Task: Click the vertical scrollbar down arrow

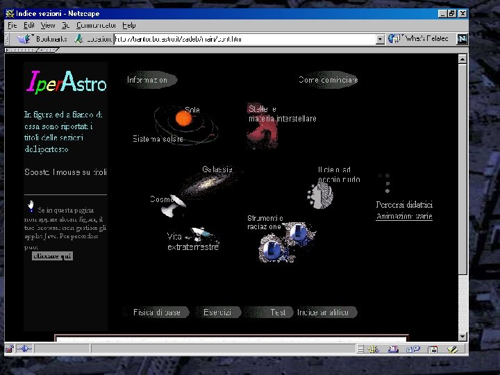Action: tap(462, 336)
